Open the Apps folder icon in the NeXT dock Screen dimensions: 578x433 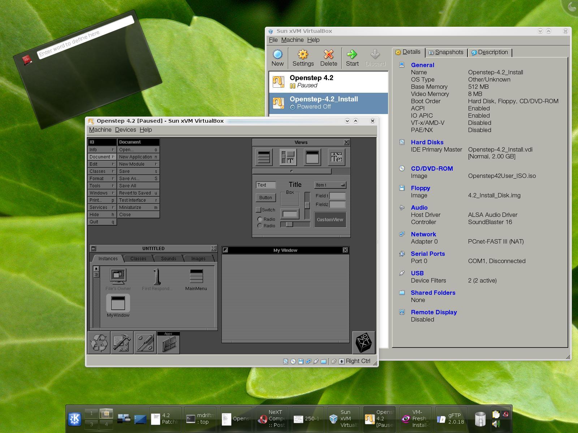pos(168,343)
